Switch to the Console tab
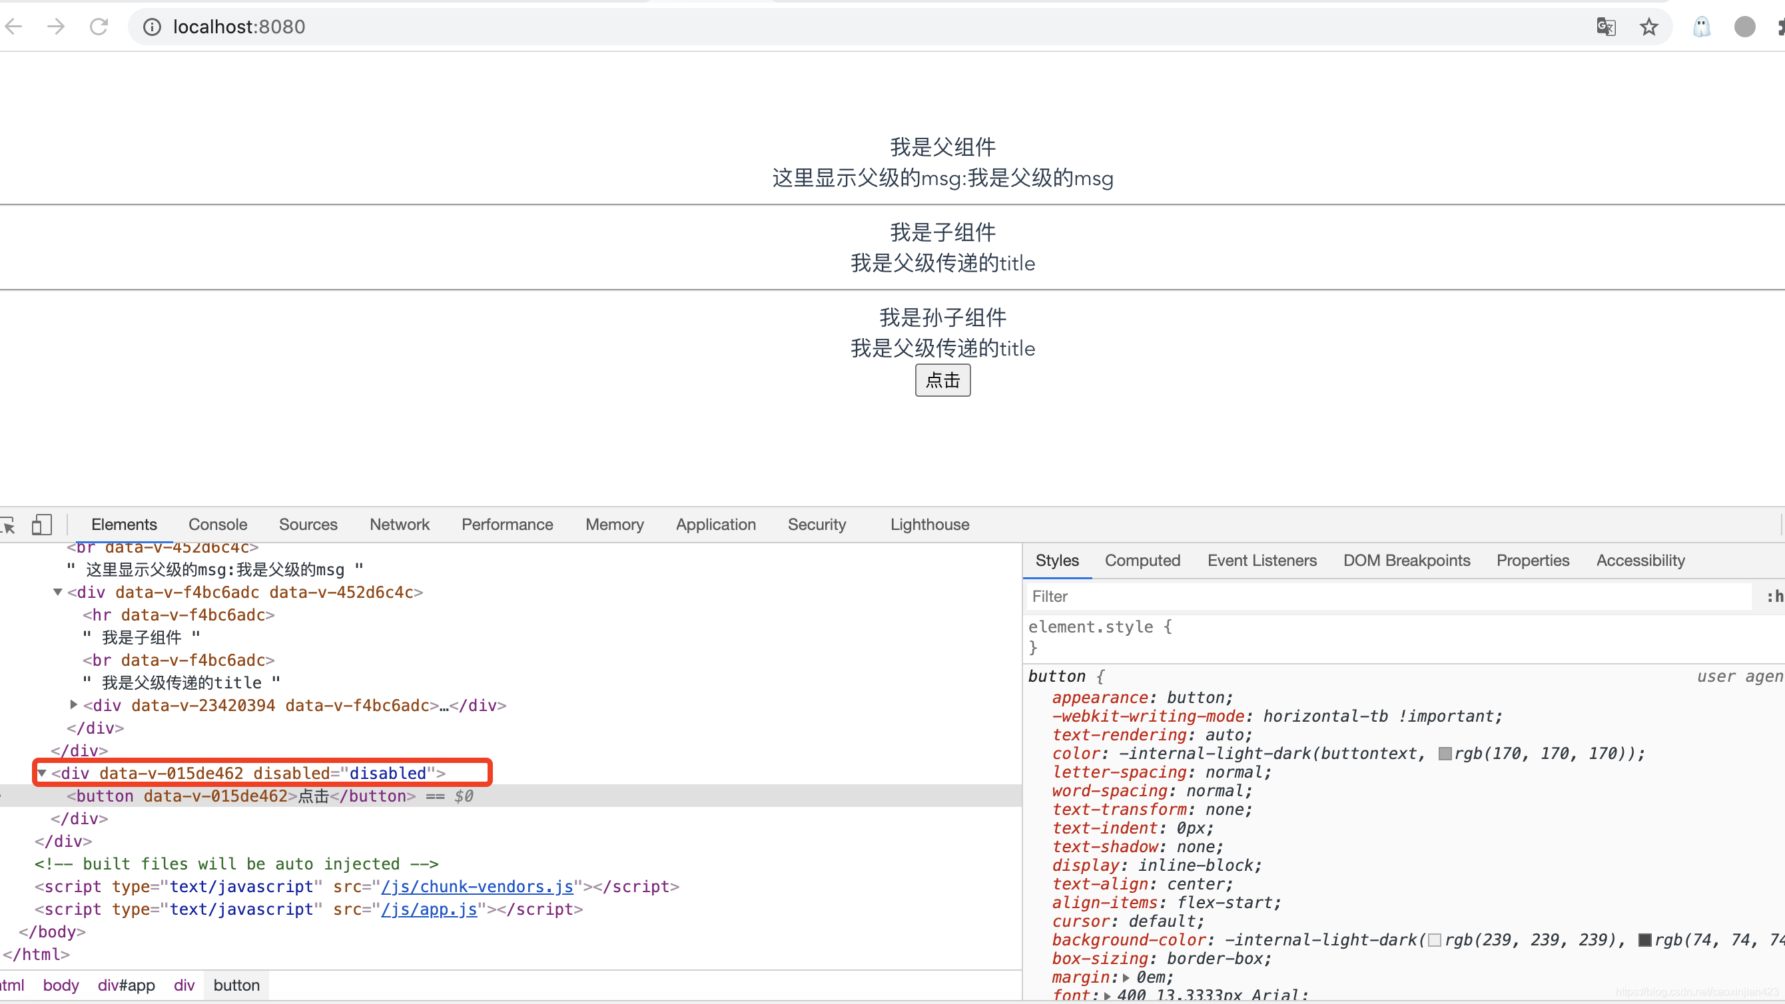Screen dimensions: 1785x1004 tap(218, 525)
